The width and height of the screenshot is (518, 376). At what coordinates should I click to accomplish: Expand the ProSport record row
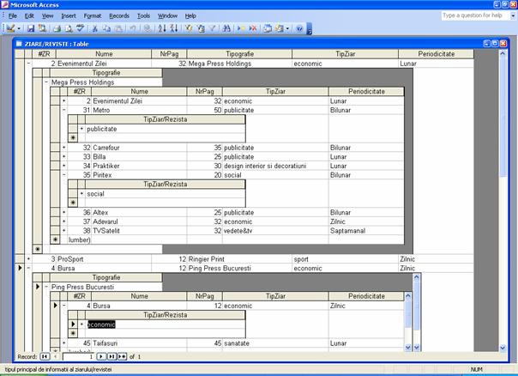pos(28,258)
